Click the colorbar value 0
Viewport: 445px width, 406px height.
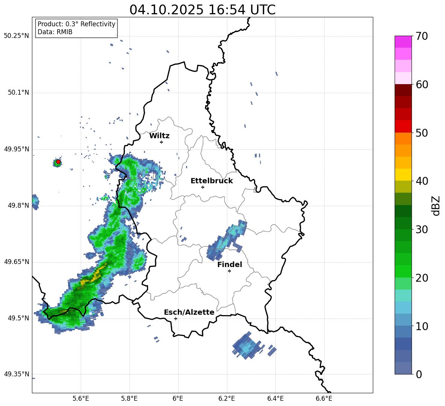419,374
